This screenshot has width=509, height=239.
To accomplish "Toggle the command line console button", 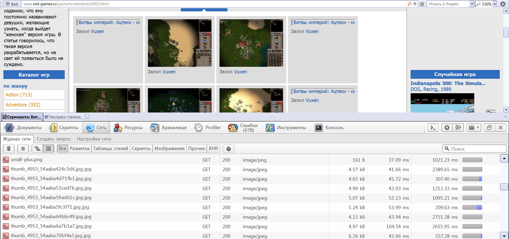I will coord(433,128).
